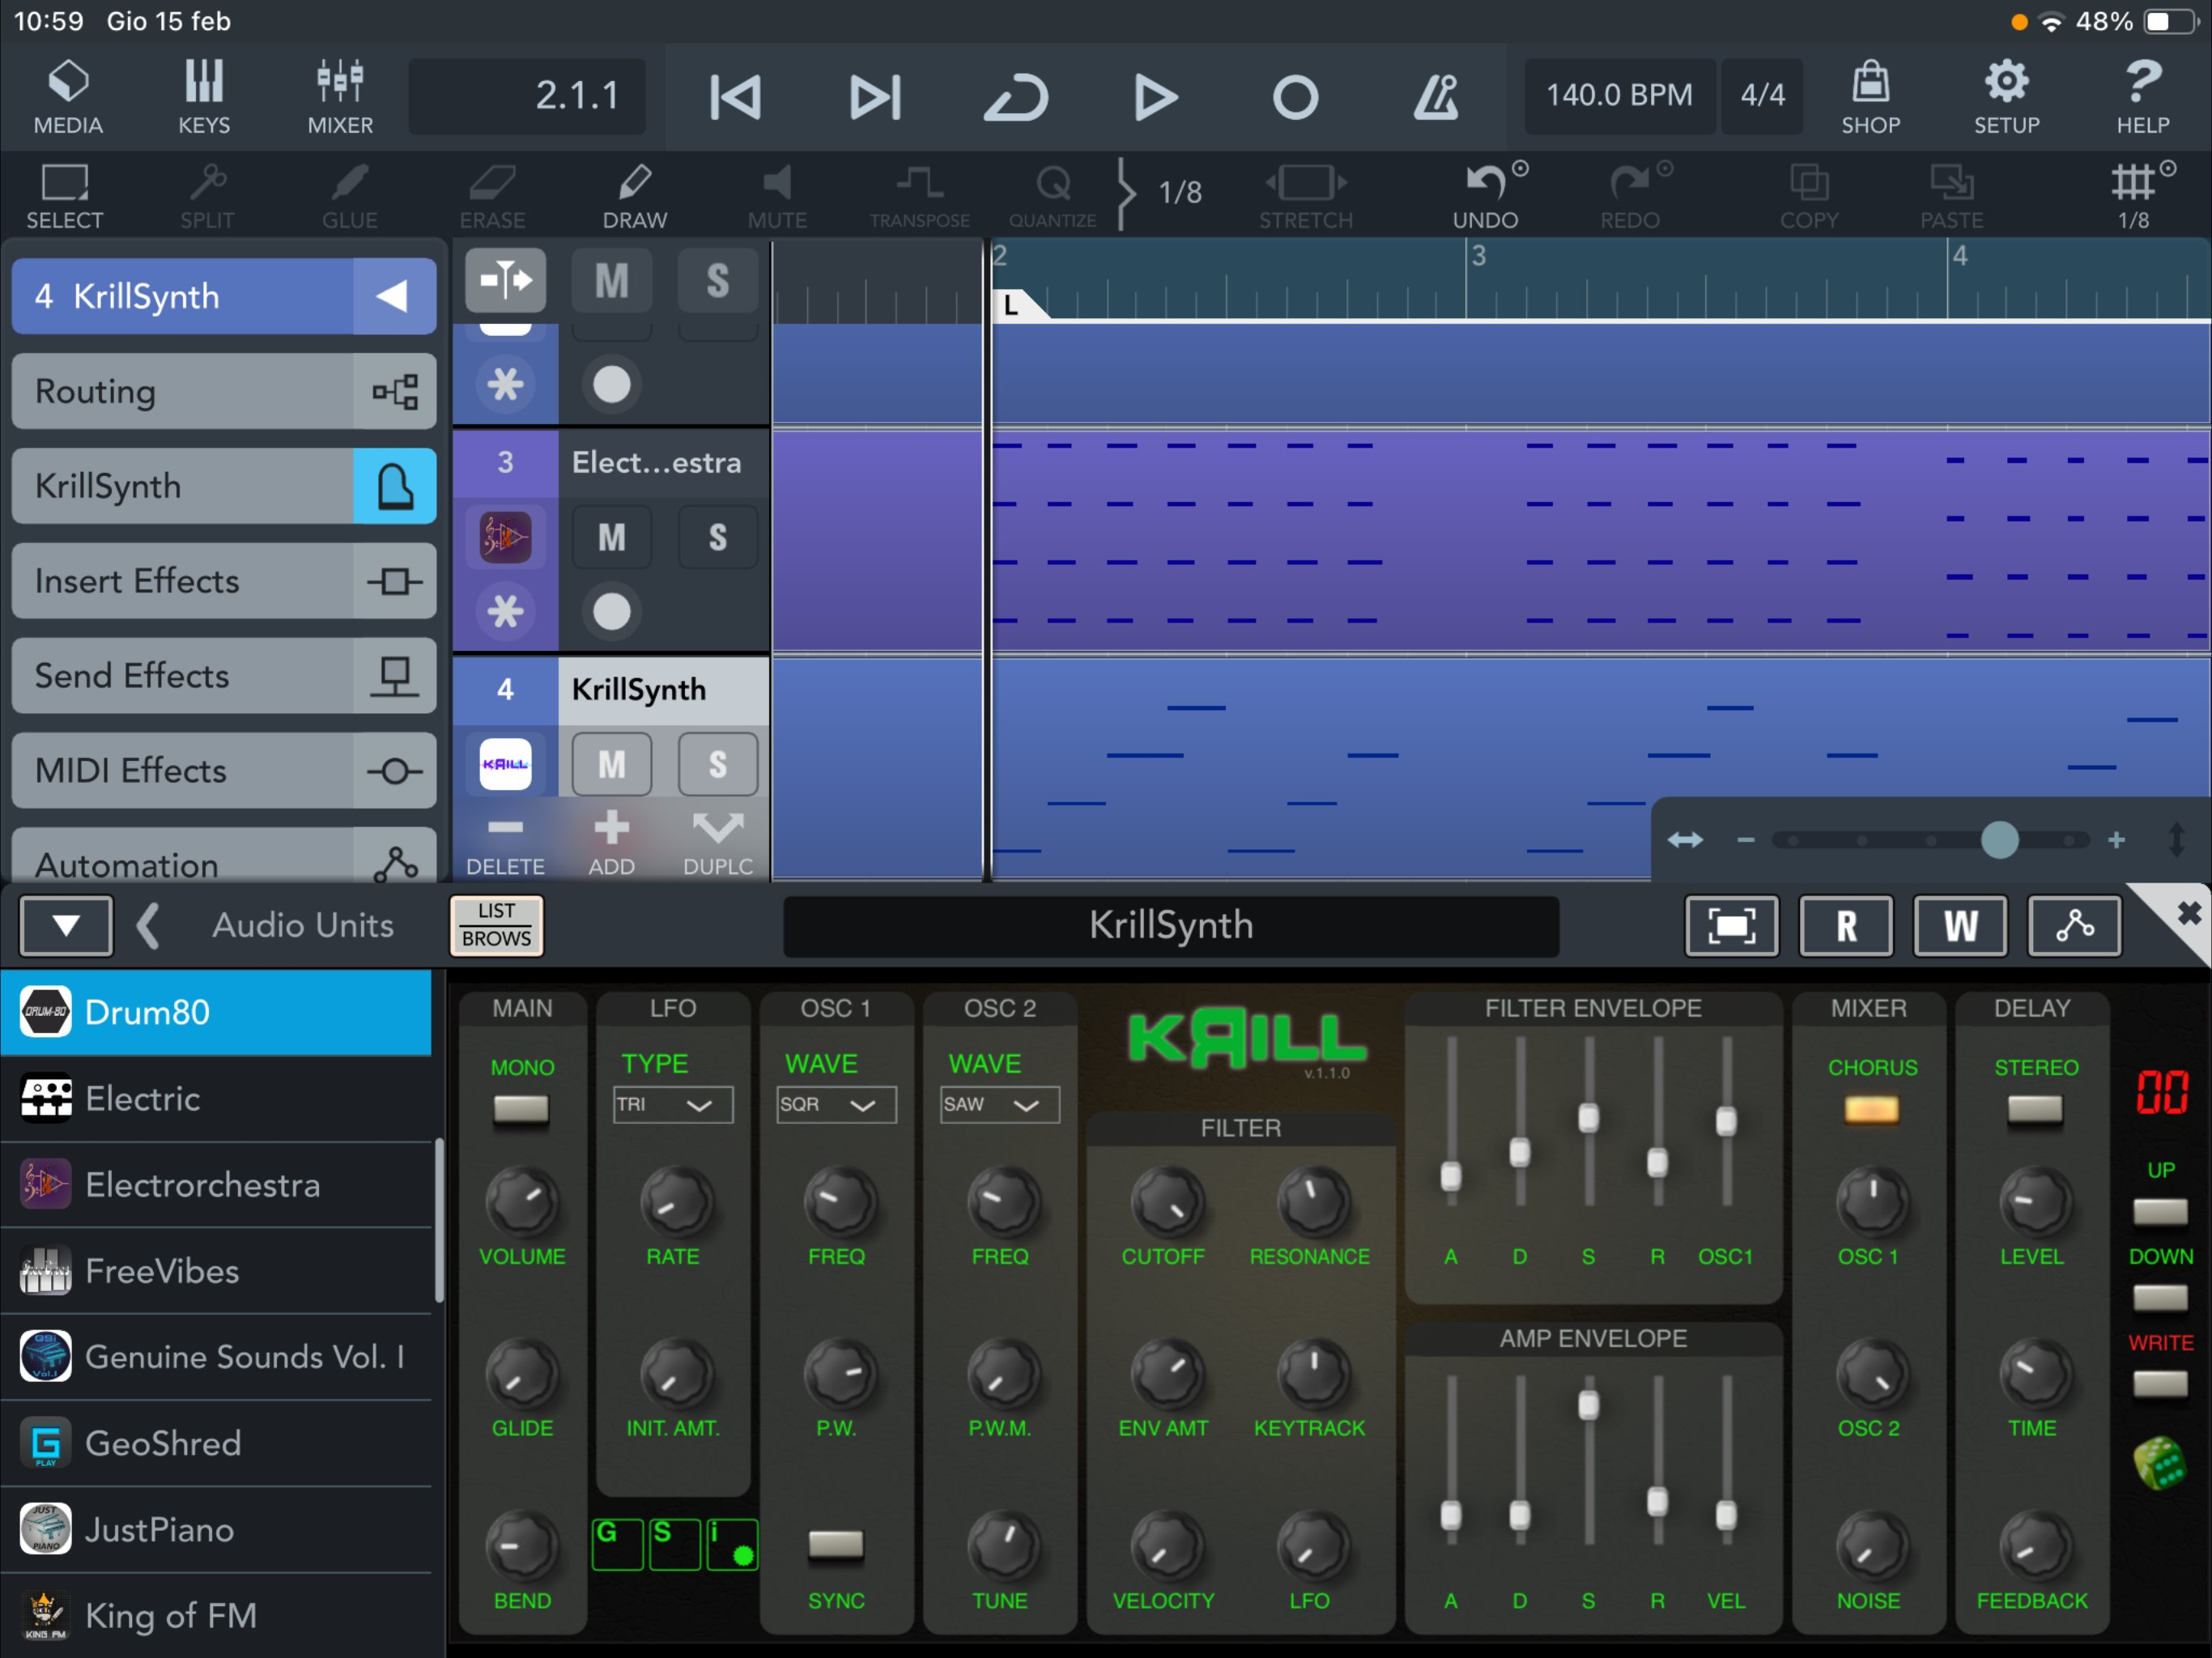Tap the PASTE tool
Viewport: 2212px width, 1658px height.
[1952, 196]
